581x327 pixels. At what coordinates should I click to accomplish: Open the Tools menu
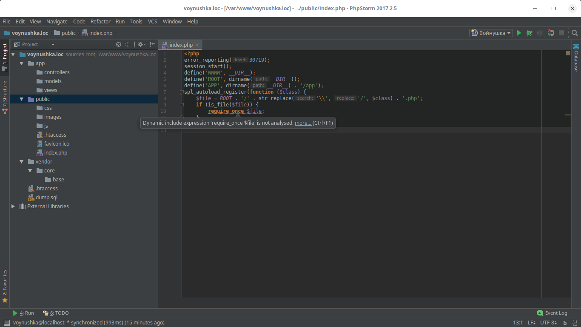[x=136, y=21]
